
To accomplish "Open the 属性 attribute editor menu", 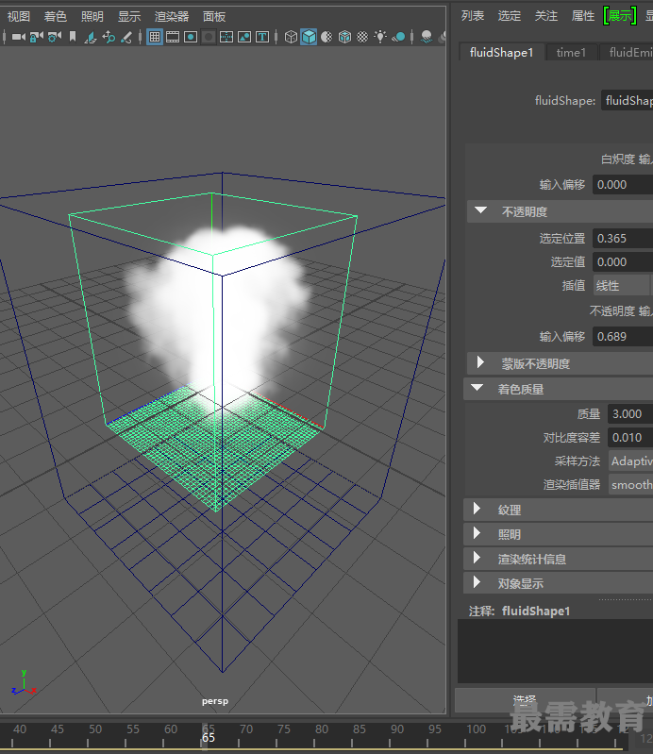I will coord(583,16).
